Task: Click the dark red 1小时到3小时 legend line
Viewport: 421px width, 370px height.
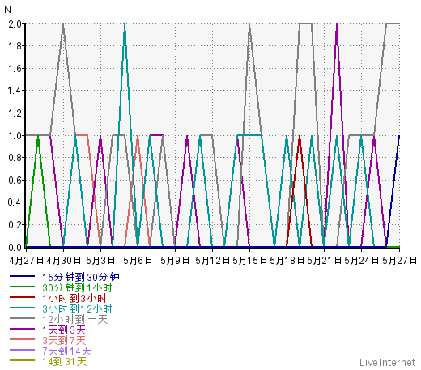Action: [x=22, y=297]
